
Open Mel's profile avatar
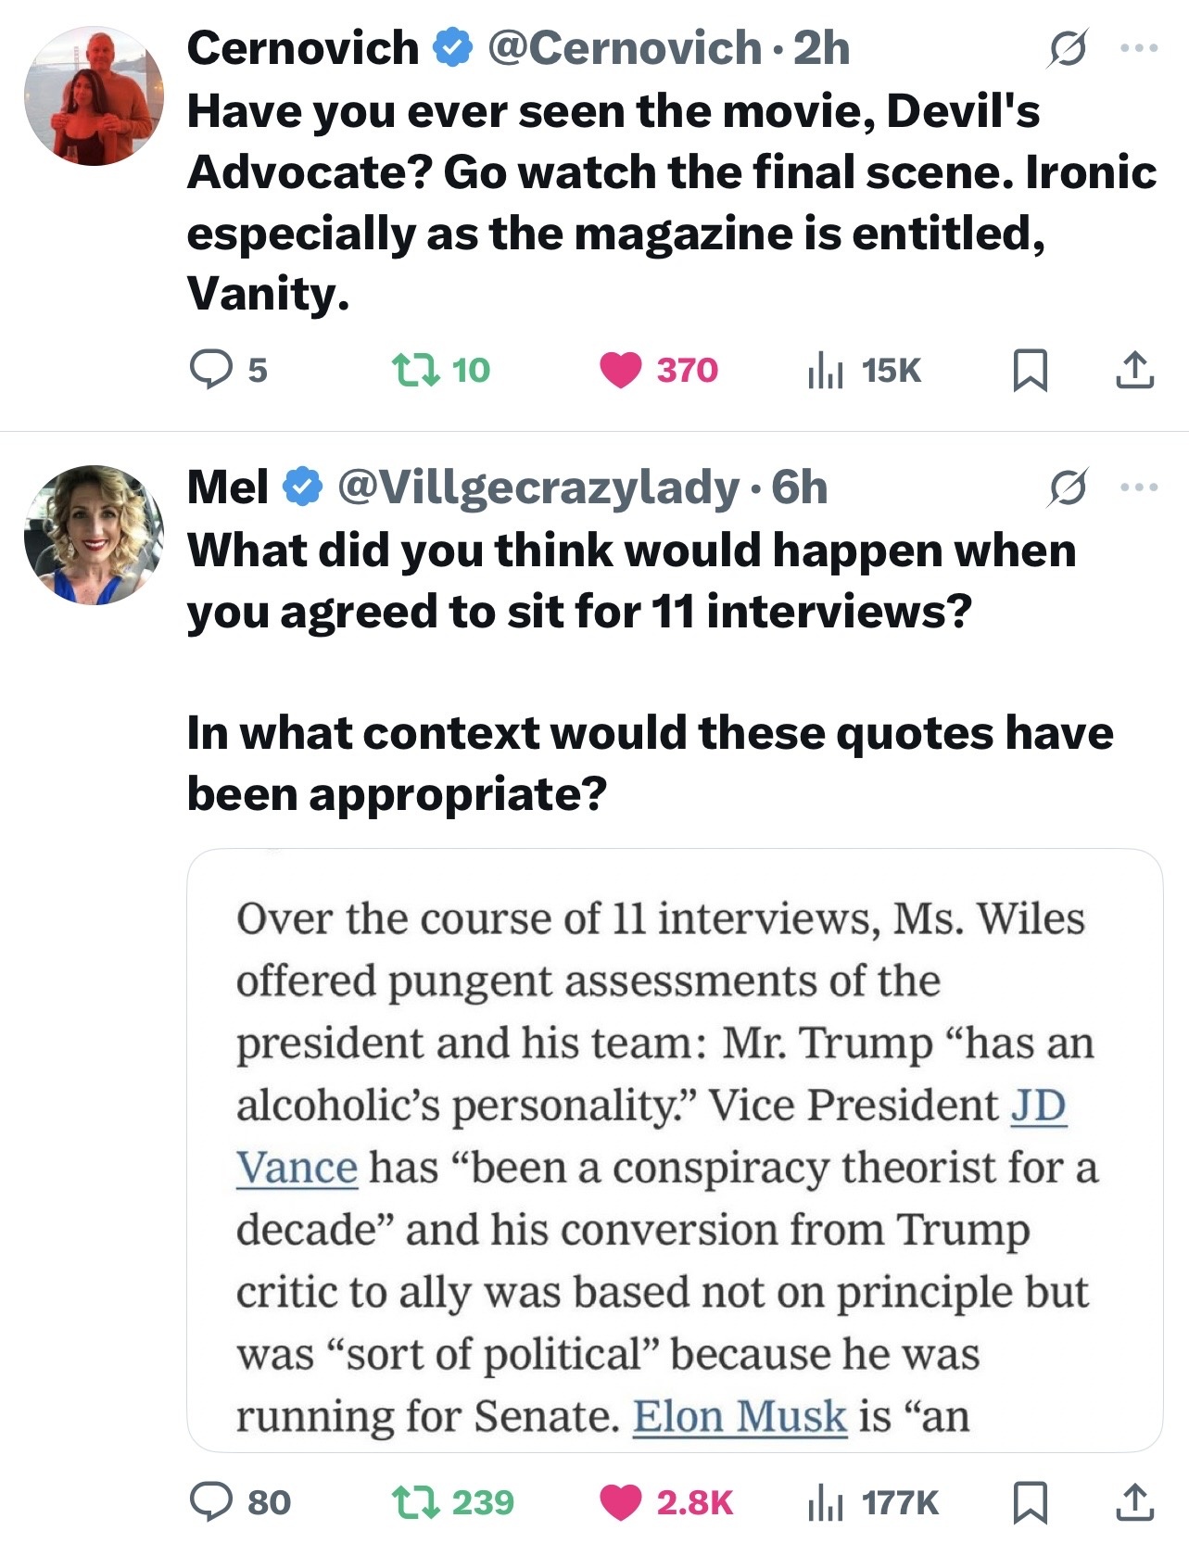click(94, 535)
